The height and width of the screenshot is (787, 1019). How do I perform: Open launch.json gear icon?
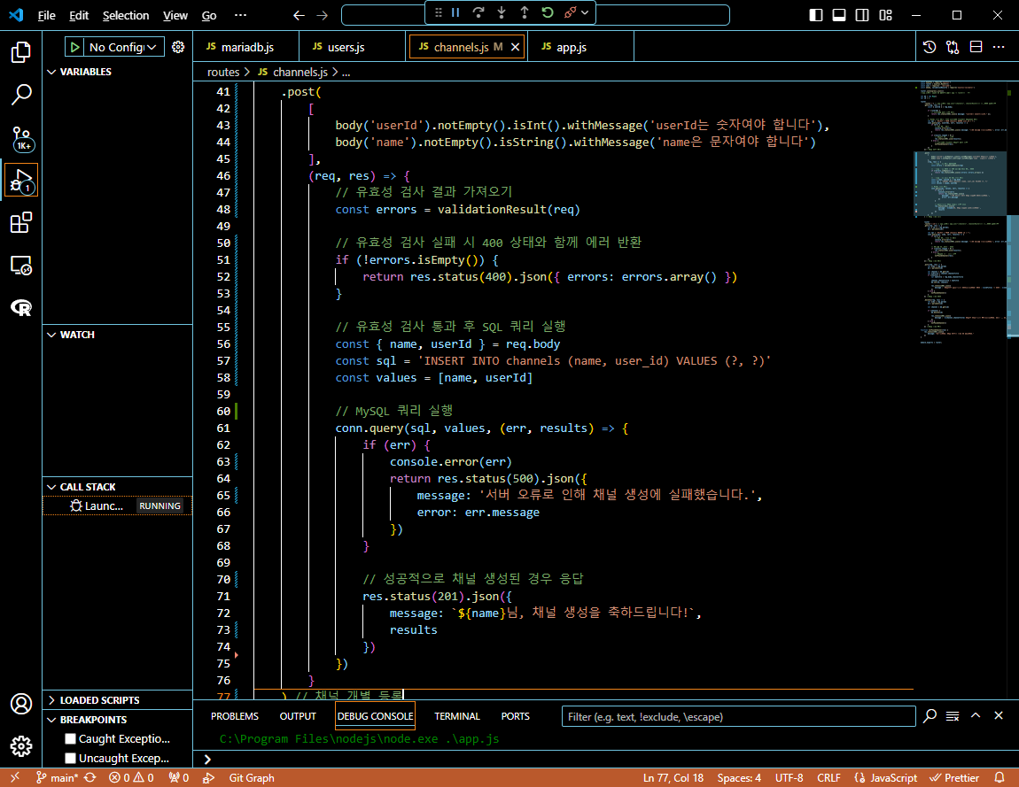pos(178,47)
